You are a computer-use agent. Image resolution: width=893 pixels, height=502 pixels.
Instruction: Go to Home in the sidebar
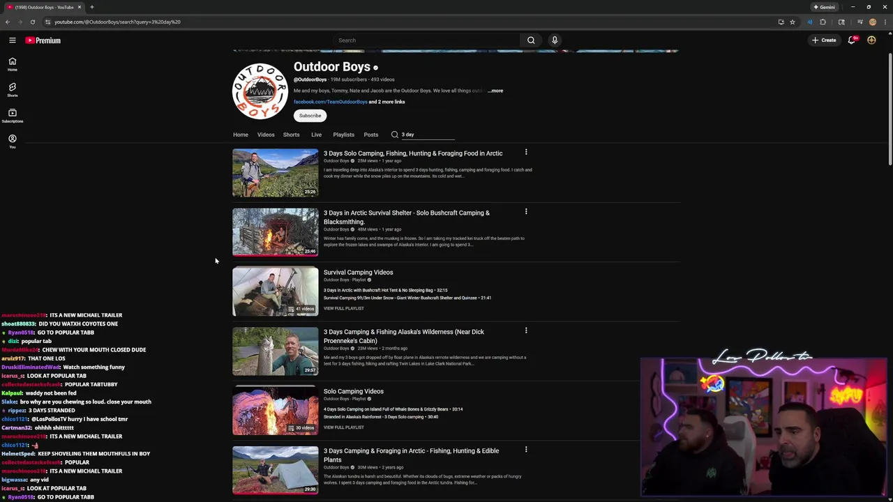coord(12,64)
